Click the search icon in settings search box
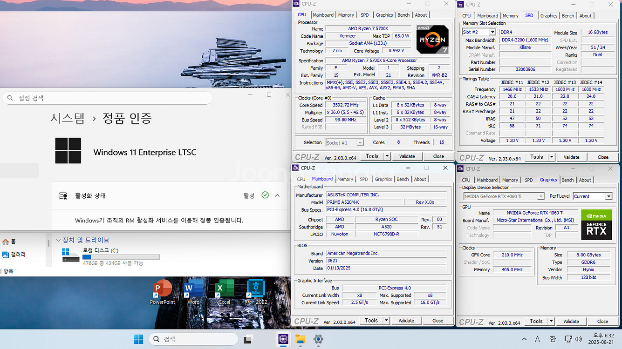 (10, 98)
